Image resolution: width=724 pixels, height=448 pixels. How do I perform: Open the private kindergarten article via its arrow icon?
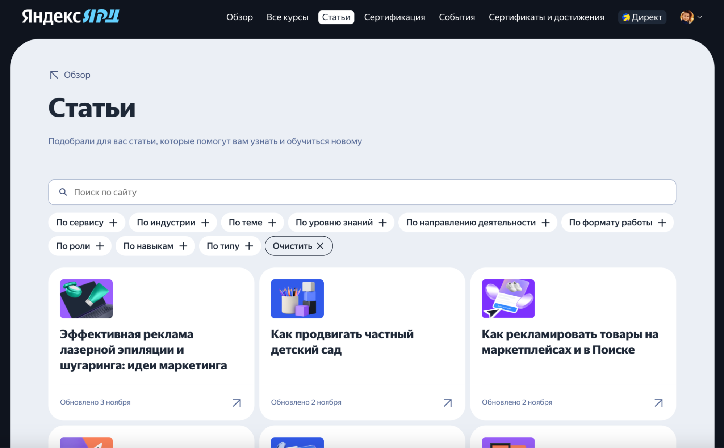pos(448,402)
